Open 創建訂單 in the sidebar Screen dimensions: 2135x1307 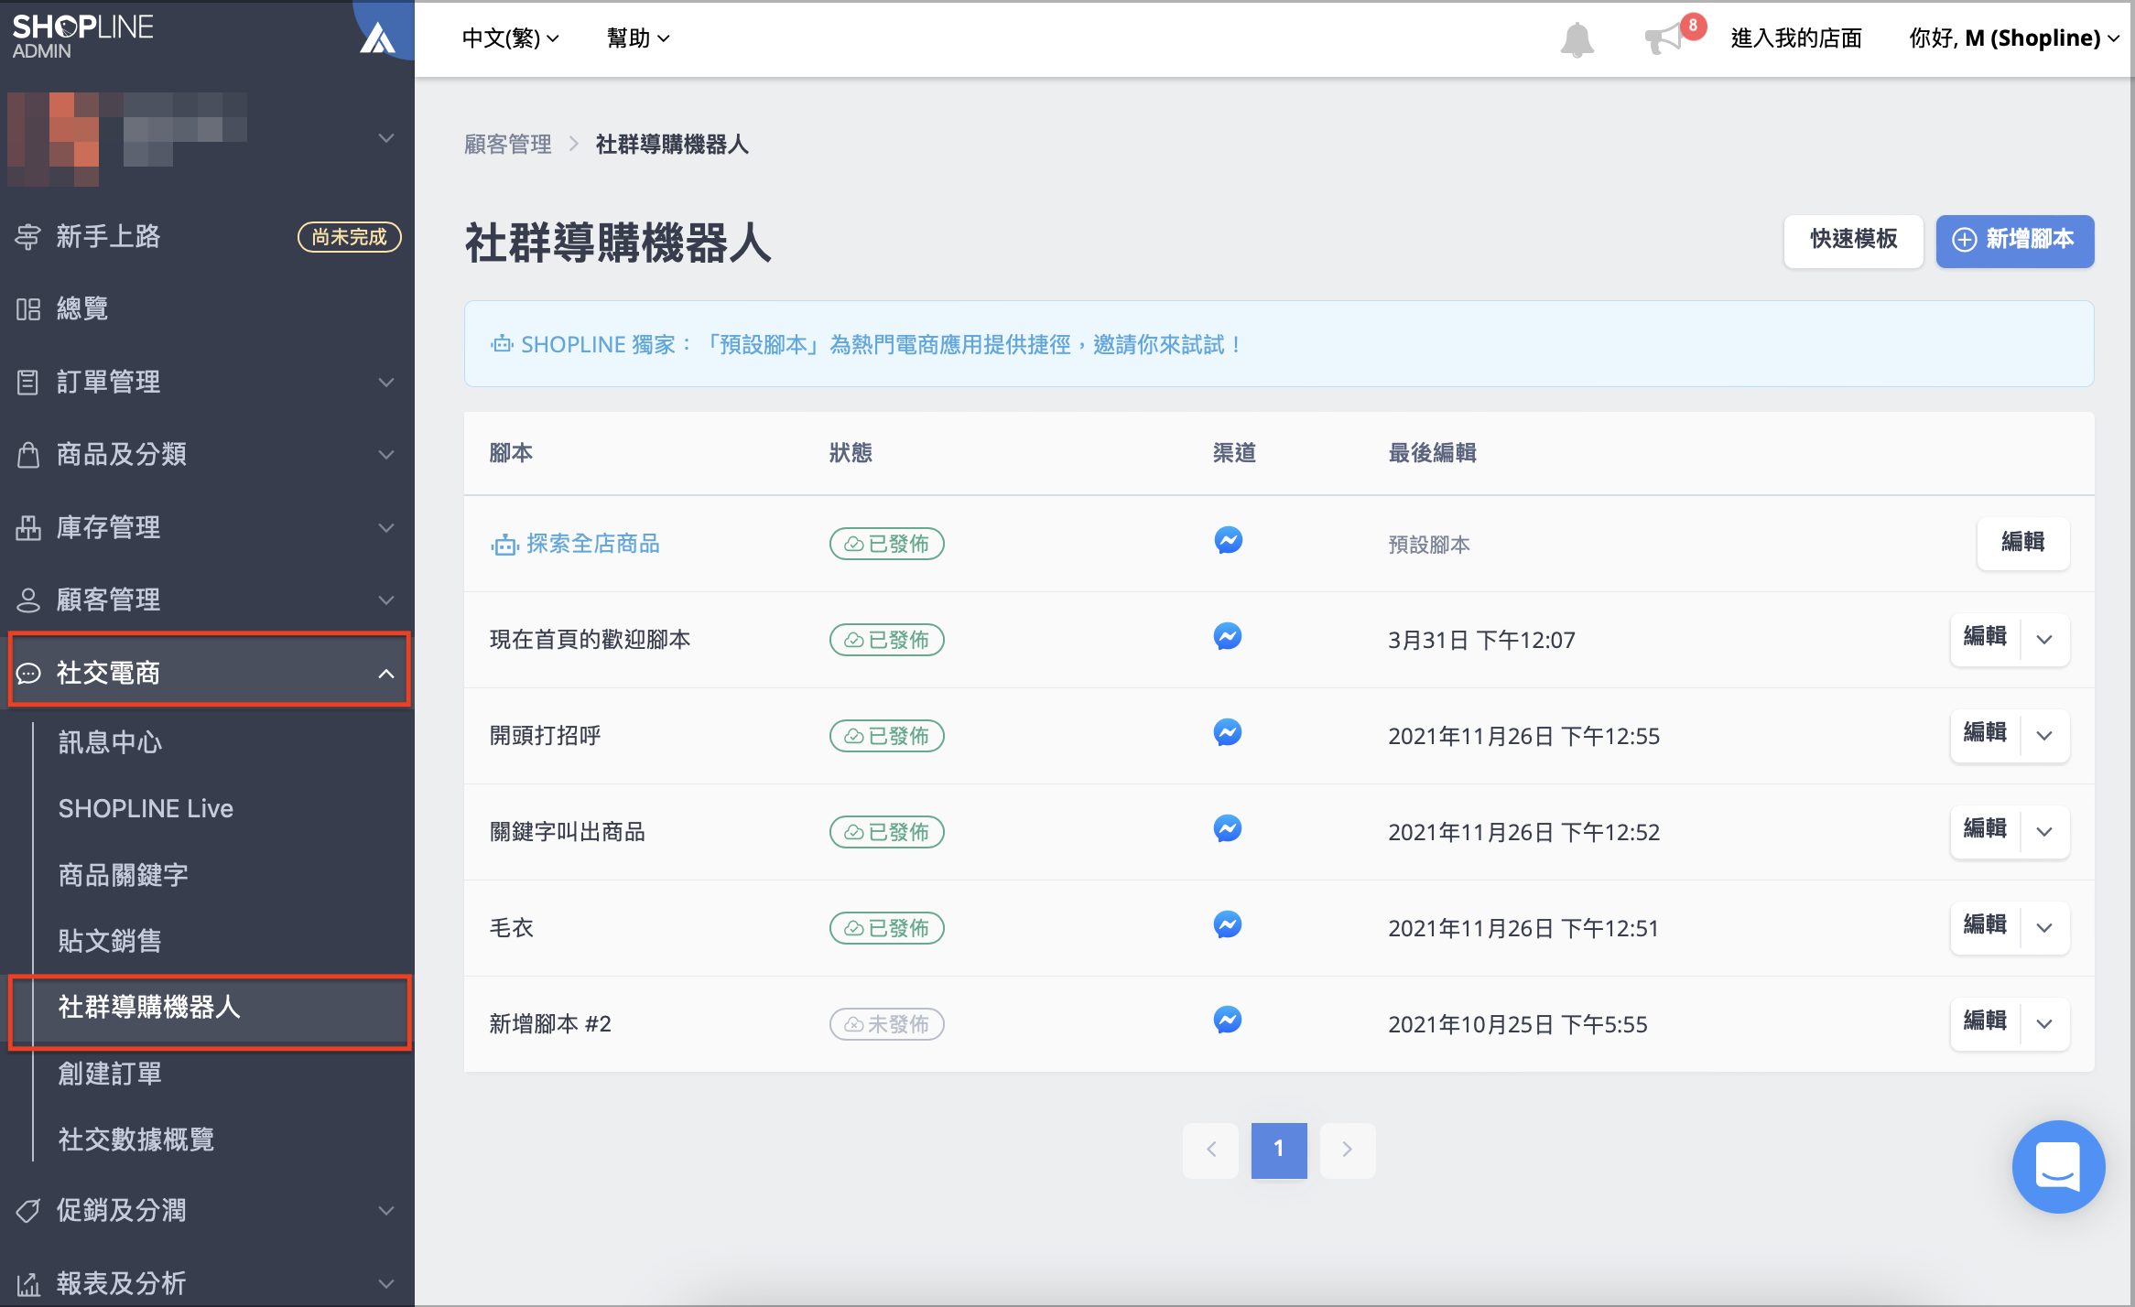[110, 1074]
